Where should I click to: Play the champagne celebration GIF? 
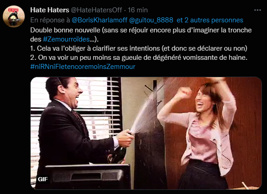(146, 133)
